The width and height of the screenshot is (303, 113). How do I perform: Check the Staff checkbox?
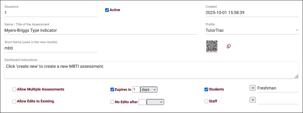click(206, 101)
